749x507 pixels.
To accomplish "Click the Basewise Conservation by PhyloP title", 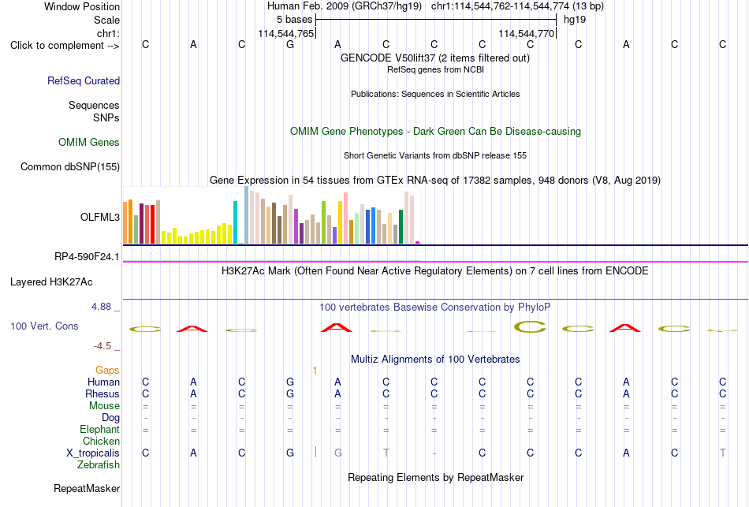I will pyautogui.click(x=435, y=308).
